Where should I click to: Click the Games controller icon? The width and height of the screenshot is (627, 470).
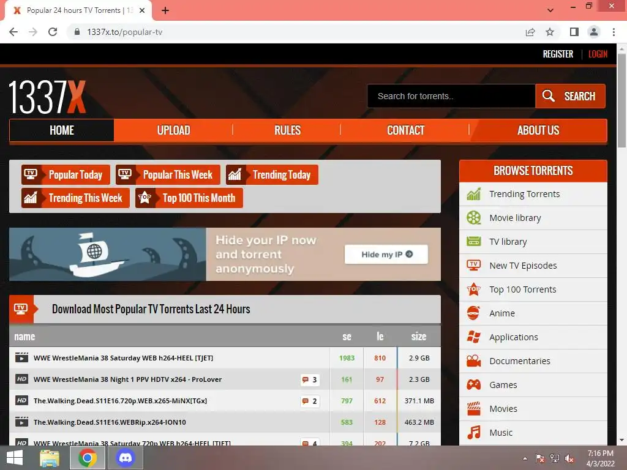(474, 384)
